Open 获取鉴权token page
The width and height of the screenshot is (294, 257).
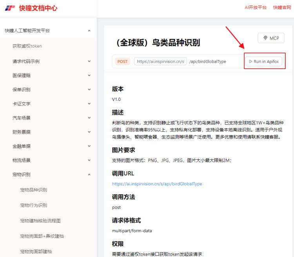[27, 46]
